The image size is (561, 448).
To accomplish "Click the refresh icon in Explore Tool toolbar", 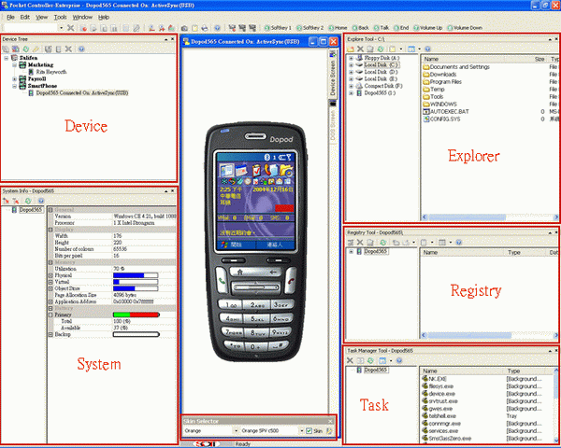I will coord(381,49).
